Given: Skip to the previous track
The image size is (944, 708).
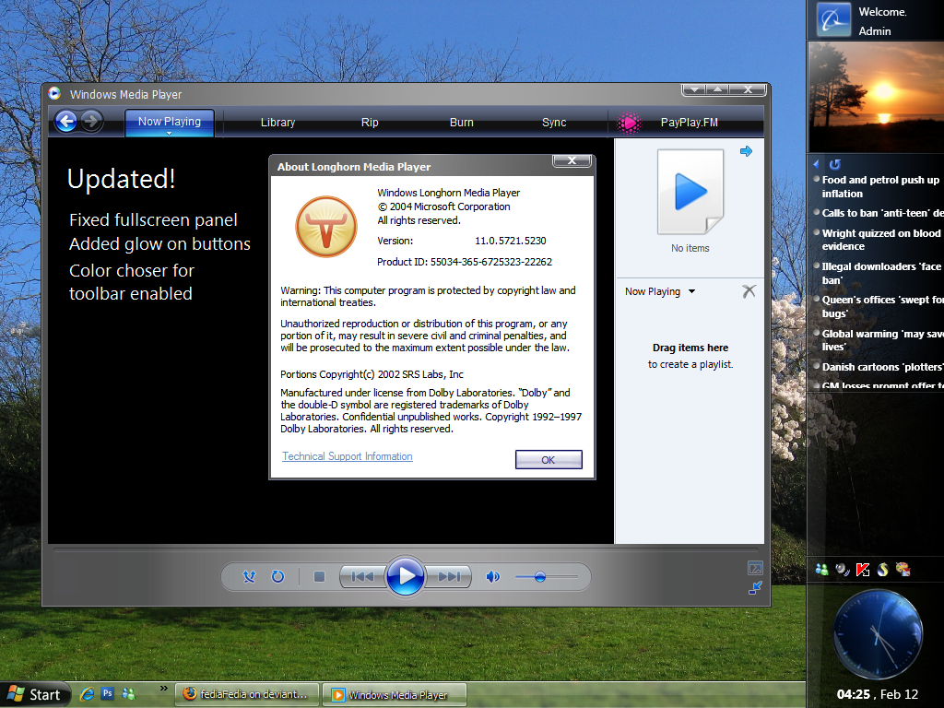Looking at the screenshot, I should (362, 577).
